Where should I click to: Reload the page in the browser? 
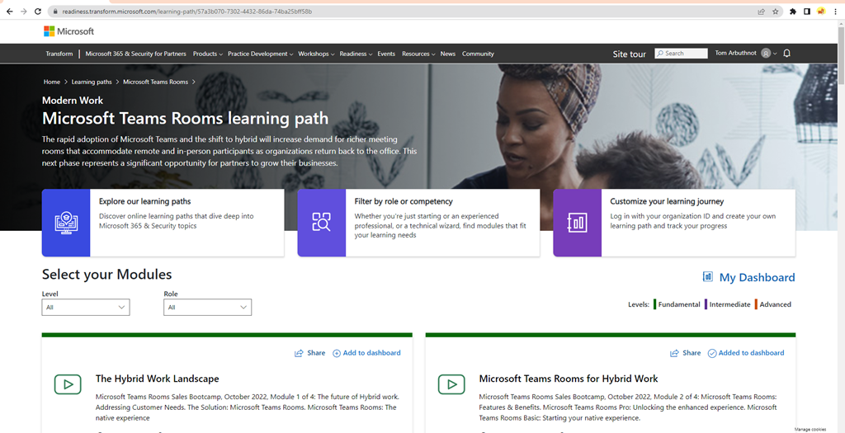(38, 12)
